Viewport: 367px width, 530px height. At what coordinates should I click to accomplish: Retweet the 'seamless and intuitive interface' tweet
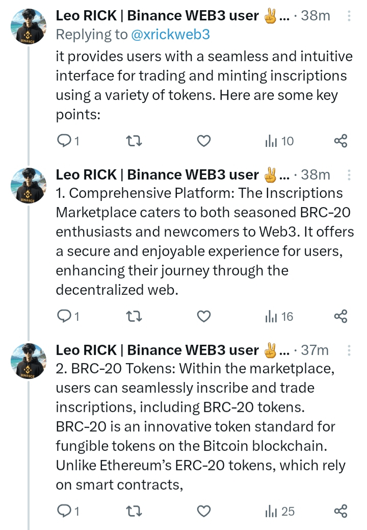134,141
